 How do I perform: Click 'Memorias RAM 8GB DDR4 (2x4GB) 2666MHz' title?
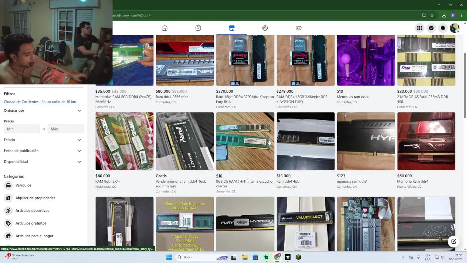tap(123, 99)
